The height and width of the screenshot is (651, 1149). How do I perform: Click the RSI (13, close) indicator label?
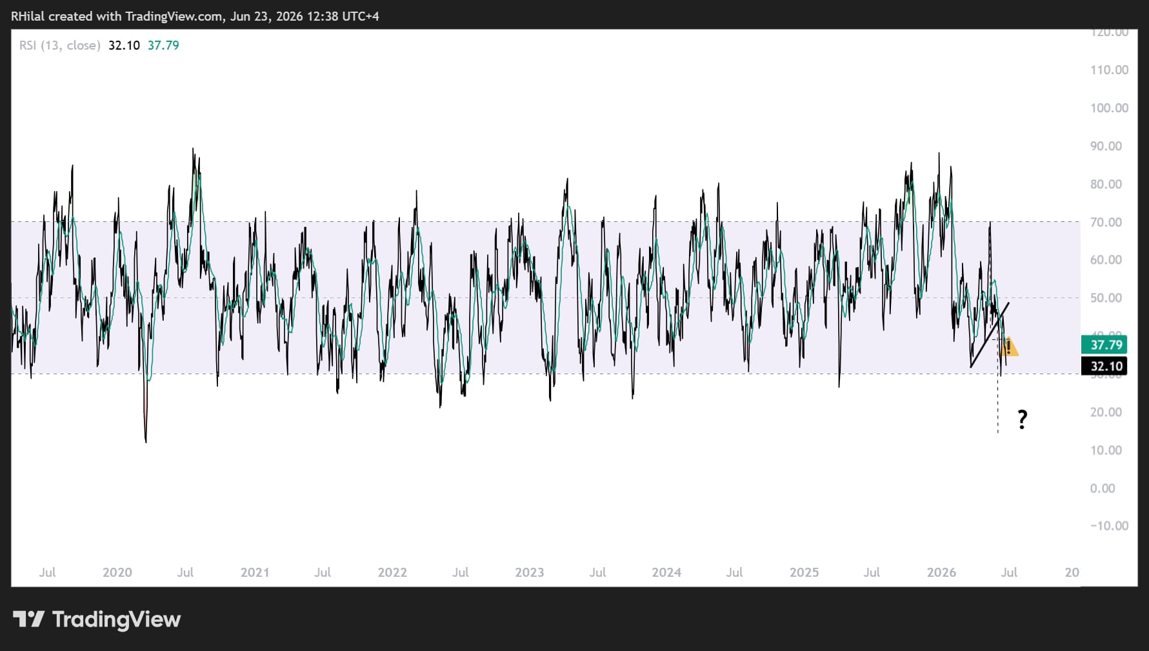pos(59,45)
